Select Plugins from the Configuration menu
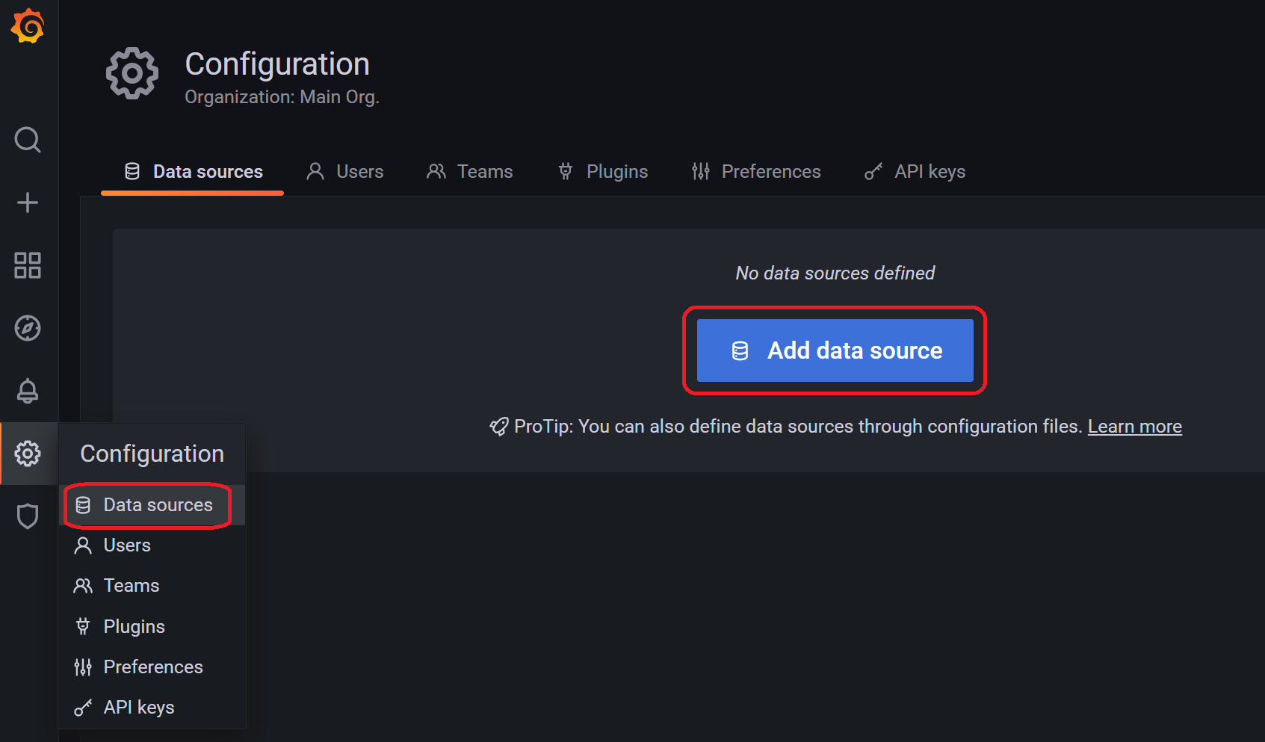This screenshot has width=1265, height=742. coord(133,626)
